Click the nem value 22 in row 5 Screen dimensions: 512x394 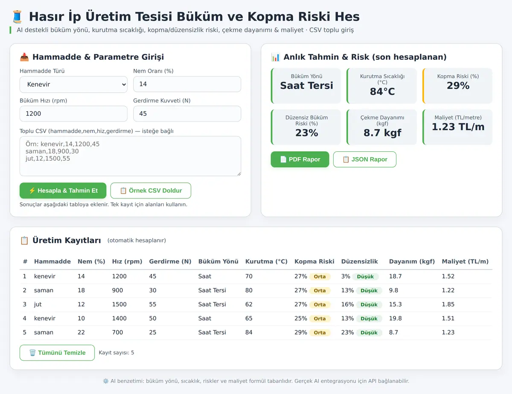coord(81,332)
